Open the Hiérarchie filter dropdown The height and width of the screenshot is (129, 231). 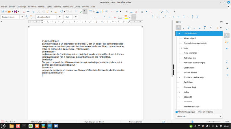199,116
